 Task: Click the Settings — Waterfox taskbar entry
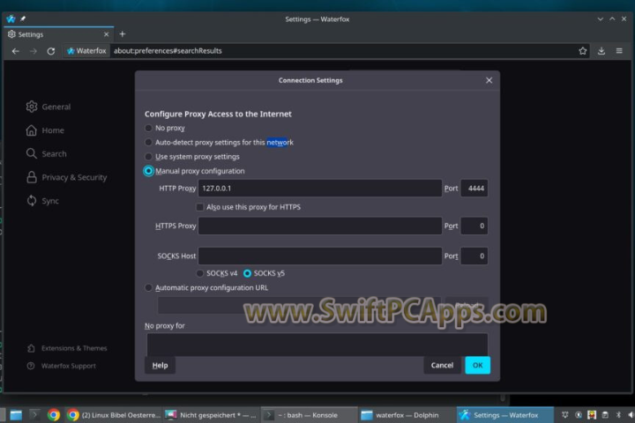click(x=505, y=415)
